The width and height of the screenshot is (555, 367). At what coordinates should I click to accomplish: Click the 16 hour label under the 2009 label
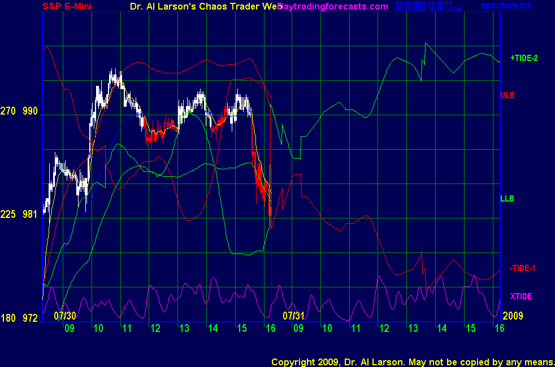500,329
